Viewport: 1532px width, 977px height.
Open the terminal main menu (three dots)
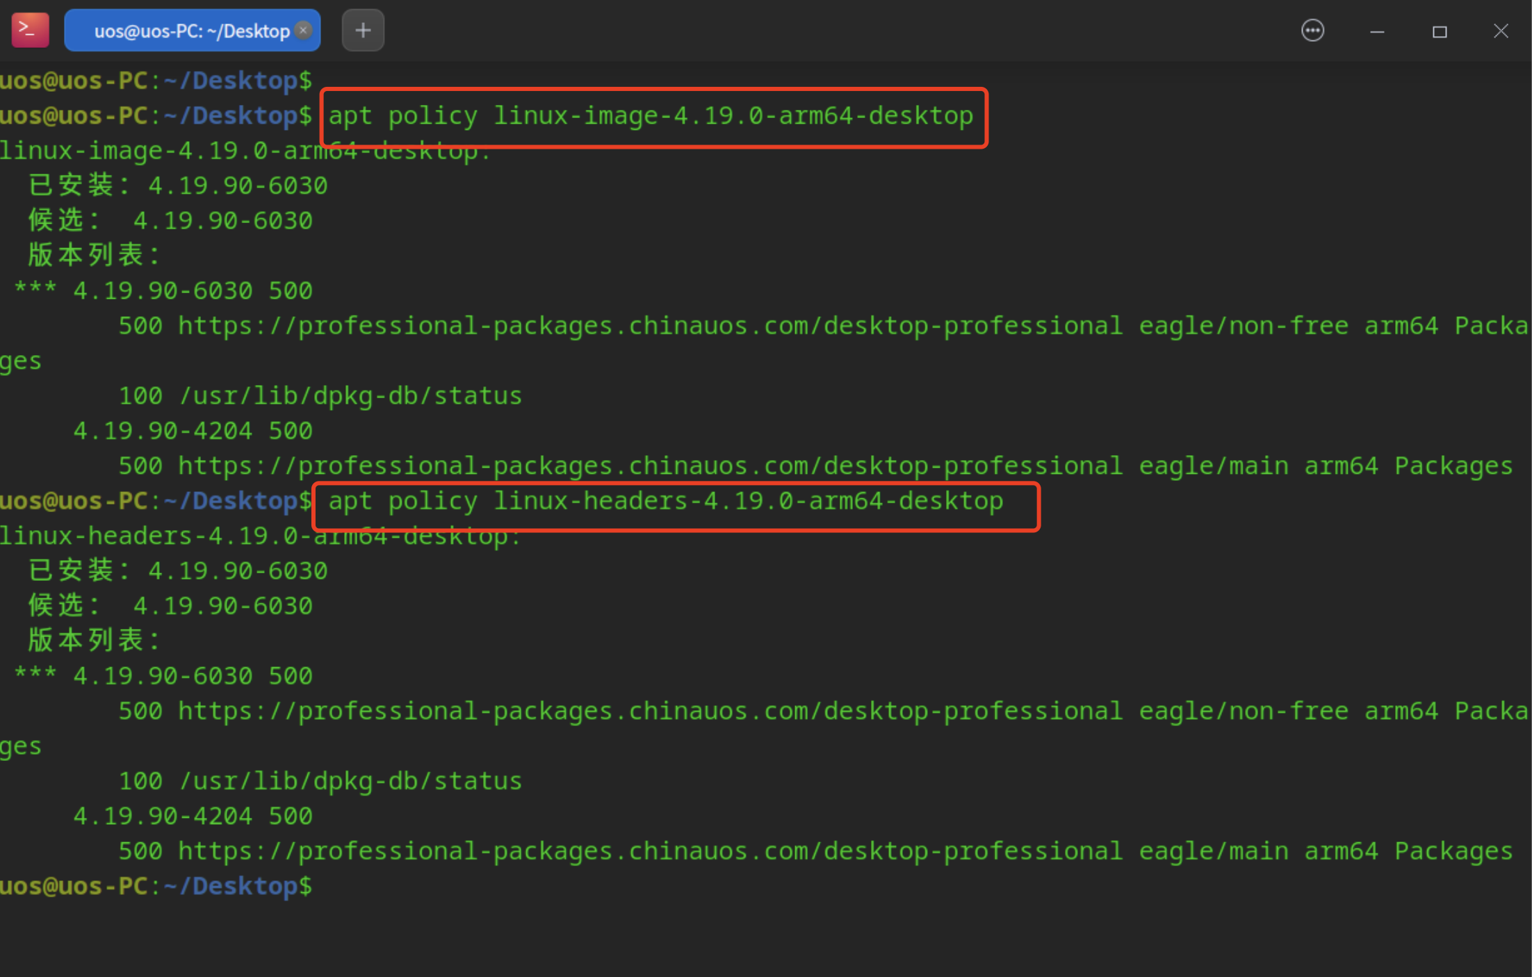(1312, 31)
